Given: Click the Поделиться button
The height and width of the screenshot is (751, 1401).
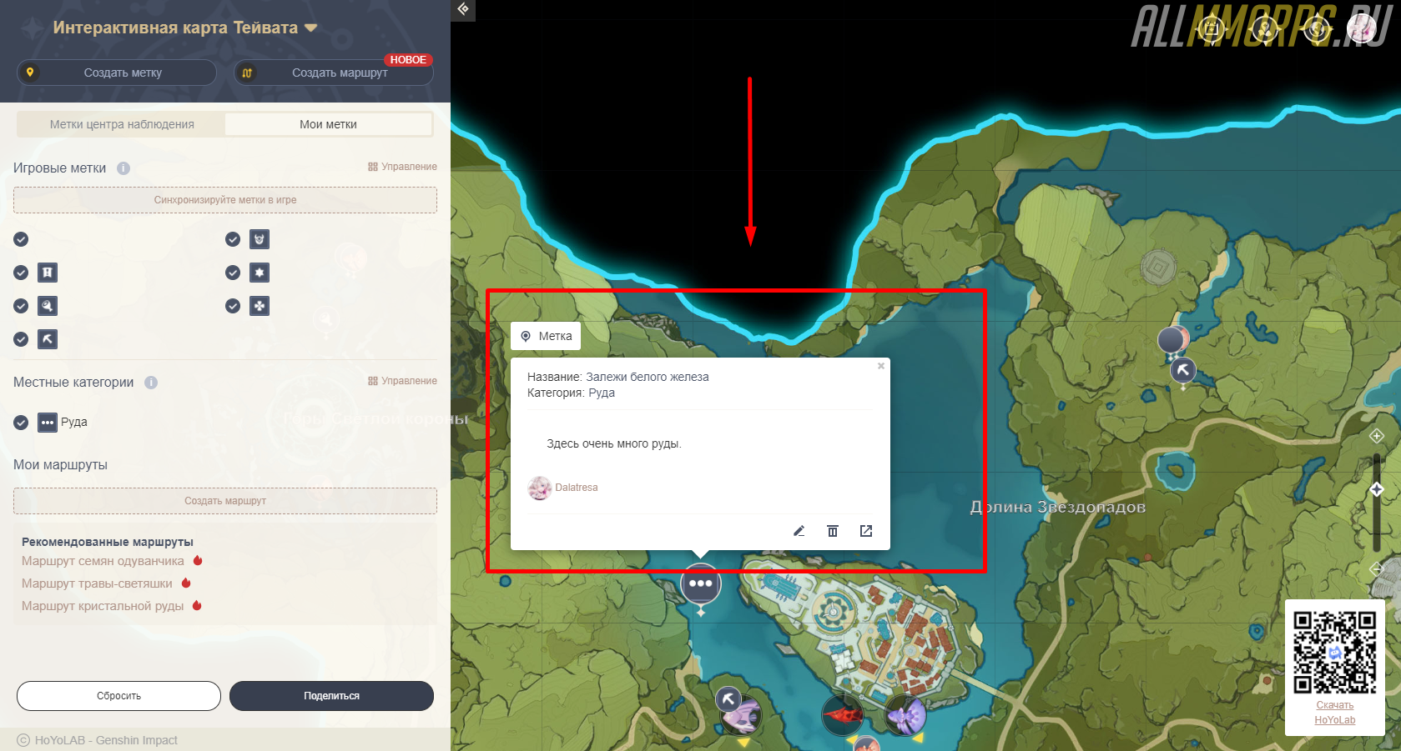Looking at the screenshot, I should click(x=331, y=696).
